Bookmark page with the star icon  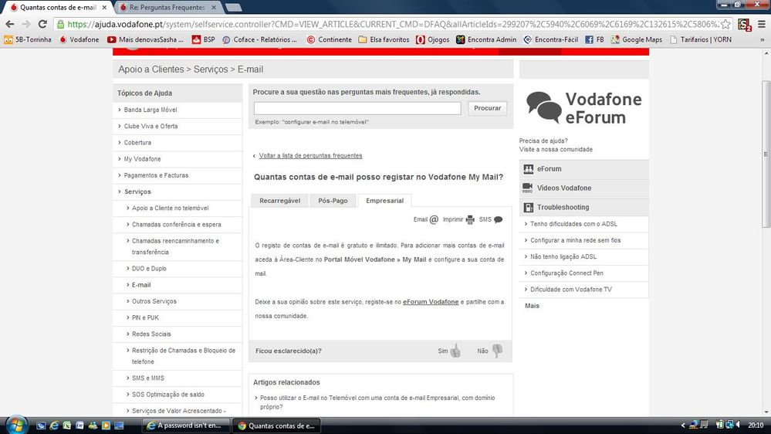(725, 24)
